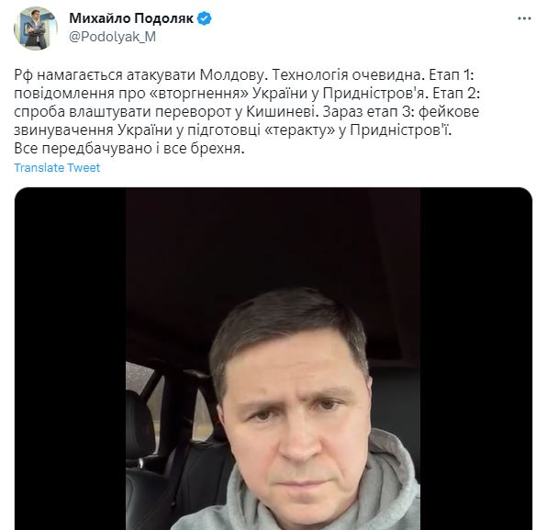Open the round profile avatar photo
This screenshot has width=547, height=530.
36,28
